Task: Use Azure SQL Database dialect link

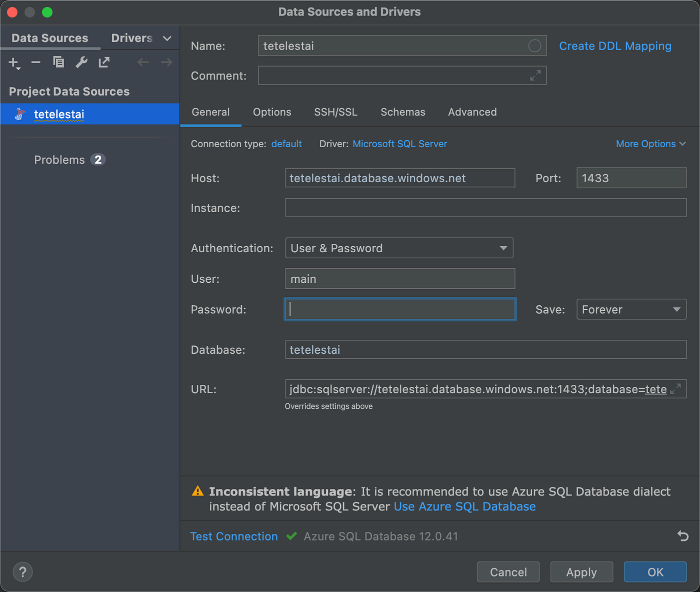Action: tap(464, 506)
